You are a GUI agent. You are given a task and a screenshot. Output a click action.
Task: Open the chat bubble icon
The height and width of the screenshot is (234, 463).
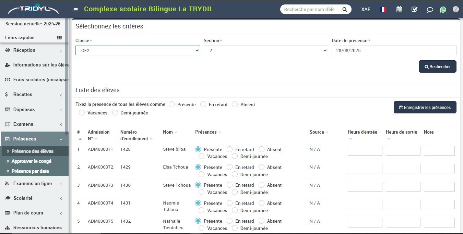coord(430,10)
